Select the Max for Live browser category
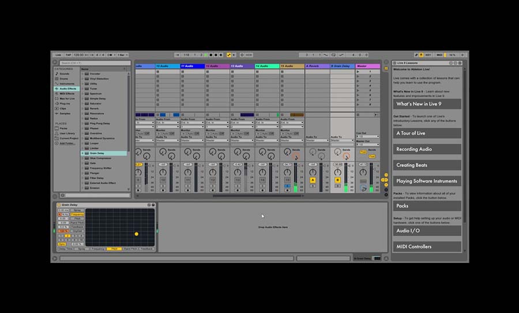Viewport: 519px width, 313px height. tap(66, 99)
